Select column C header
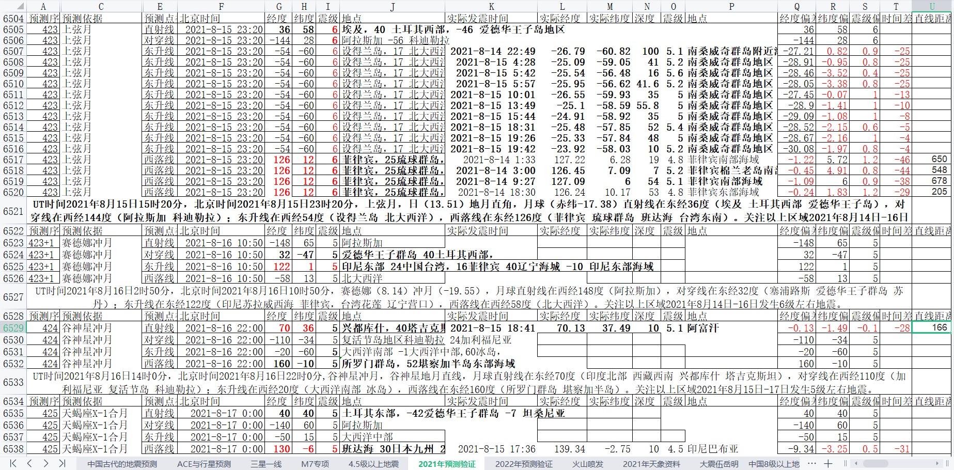This screenshot has width=954, height=470. (x=101, y=6)
